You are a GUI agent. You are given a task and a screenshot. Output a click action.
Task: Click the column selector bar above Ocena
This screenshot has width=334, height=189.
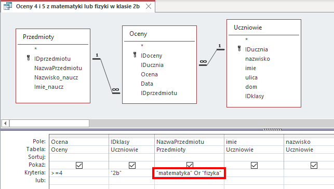(79, 136)
